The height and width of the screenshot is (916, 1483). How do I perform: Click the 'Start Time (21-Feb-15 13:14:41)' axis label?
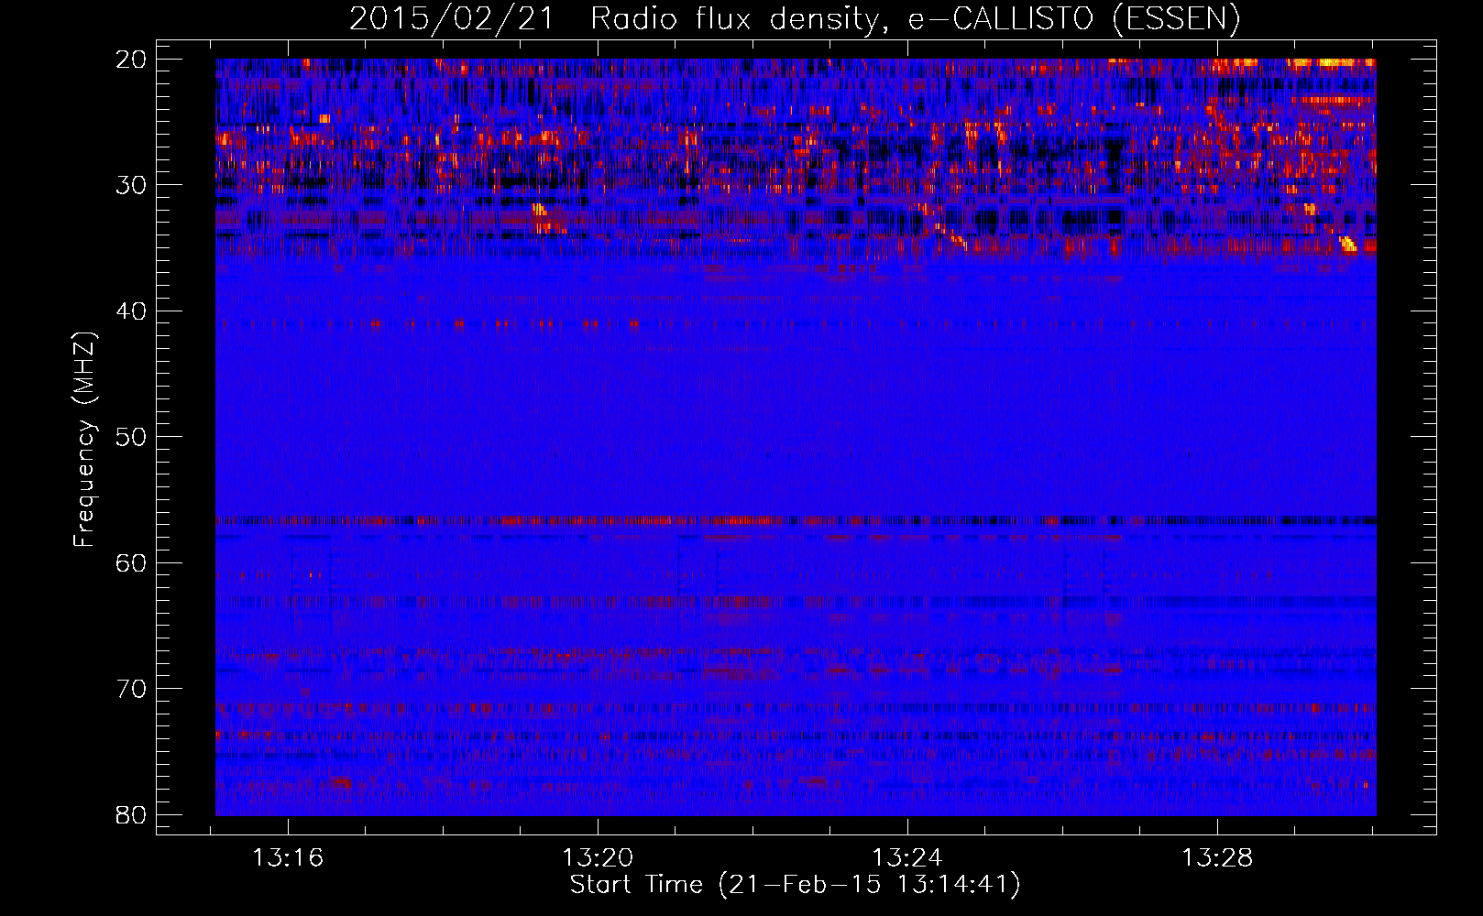(795, 885)
